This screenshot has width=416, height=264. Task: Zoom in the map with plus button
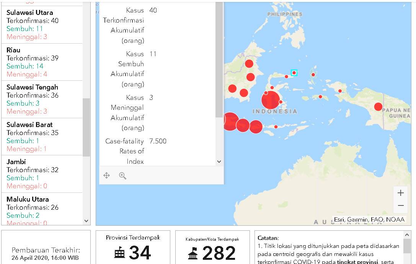click(401, 193)
